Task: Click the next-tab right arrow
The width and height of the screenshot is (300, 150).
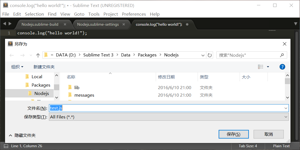Action: [x=10, y=23]
